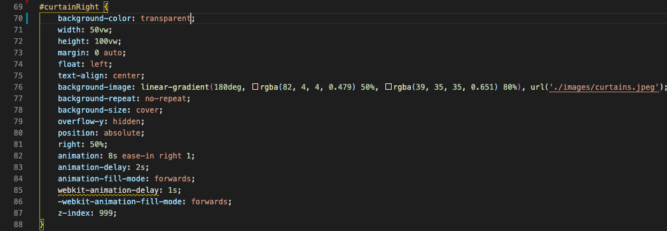667x231 pixels.
Task: Click the 'cover' value
Action: [x=148, y=110]
